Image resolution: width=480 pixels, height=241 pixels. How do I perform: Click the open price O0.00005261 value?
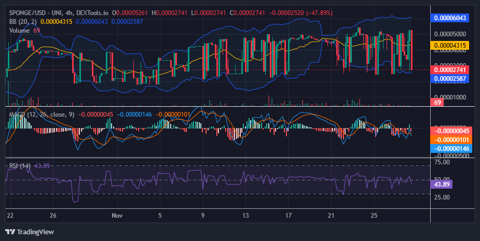(x=130, y=13)
